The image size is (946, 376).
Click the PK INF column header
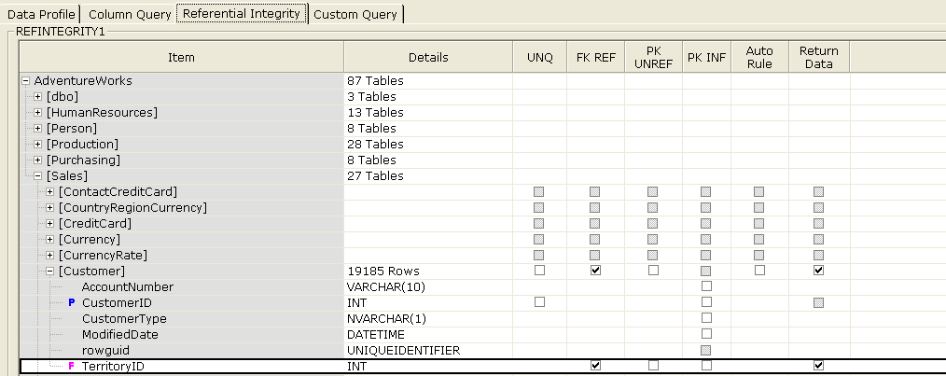pyautogui.click(x=706, y=57)
